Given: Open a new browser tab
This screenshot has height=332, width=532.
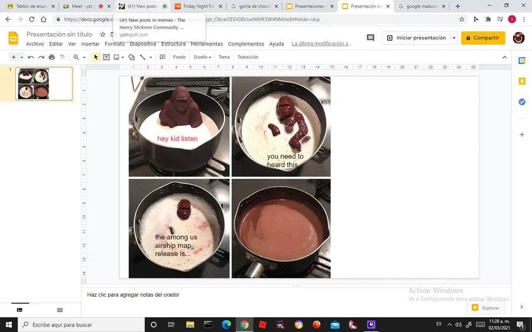Looking at the screenshot, I should [x=458, y=6].
